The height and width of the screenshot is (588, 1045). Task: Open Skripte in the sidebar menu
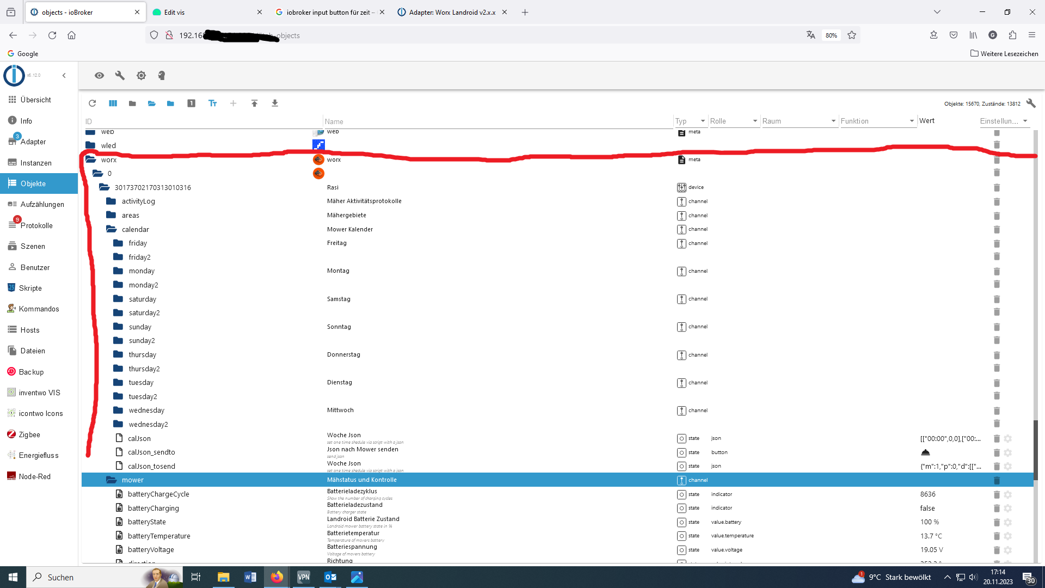(30, 288)
